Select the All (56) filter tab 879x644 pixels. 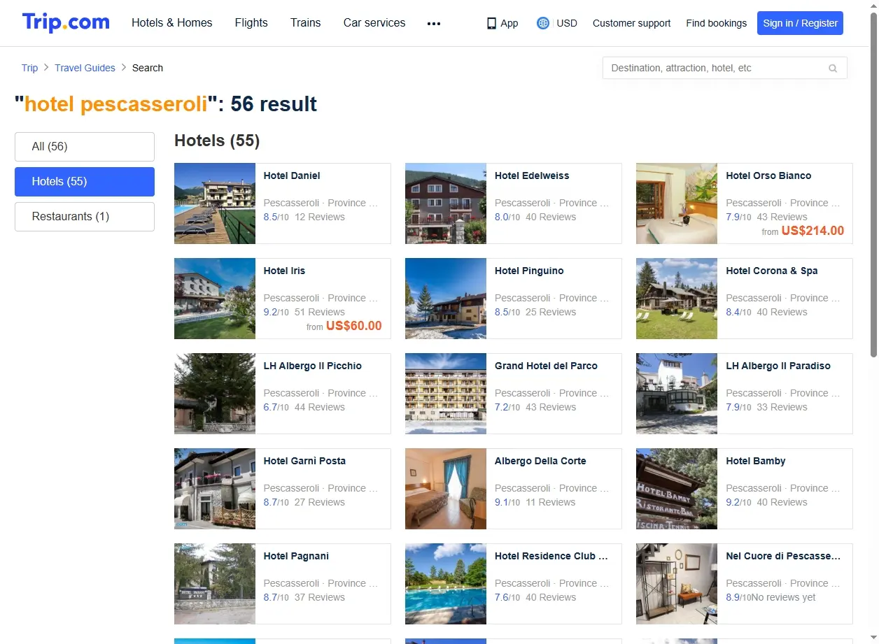85,147
